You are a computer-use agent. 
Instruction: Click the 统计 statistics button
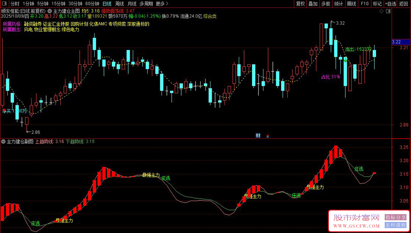(x=339, y=4)
